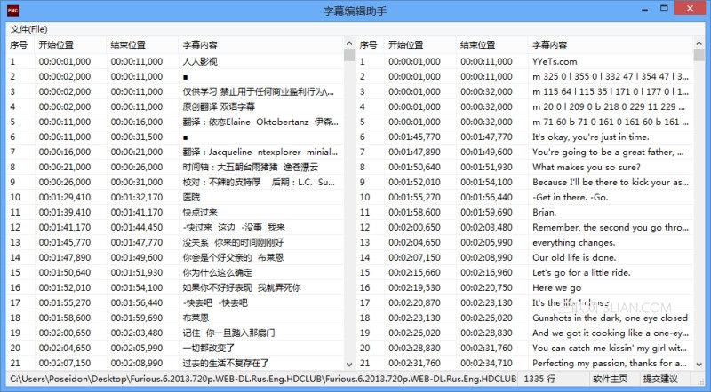Select the row 原创翻译 双语字幕

[175, 106]
